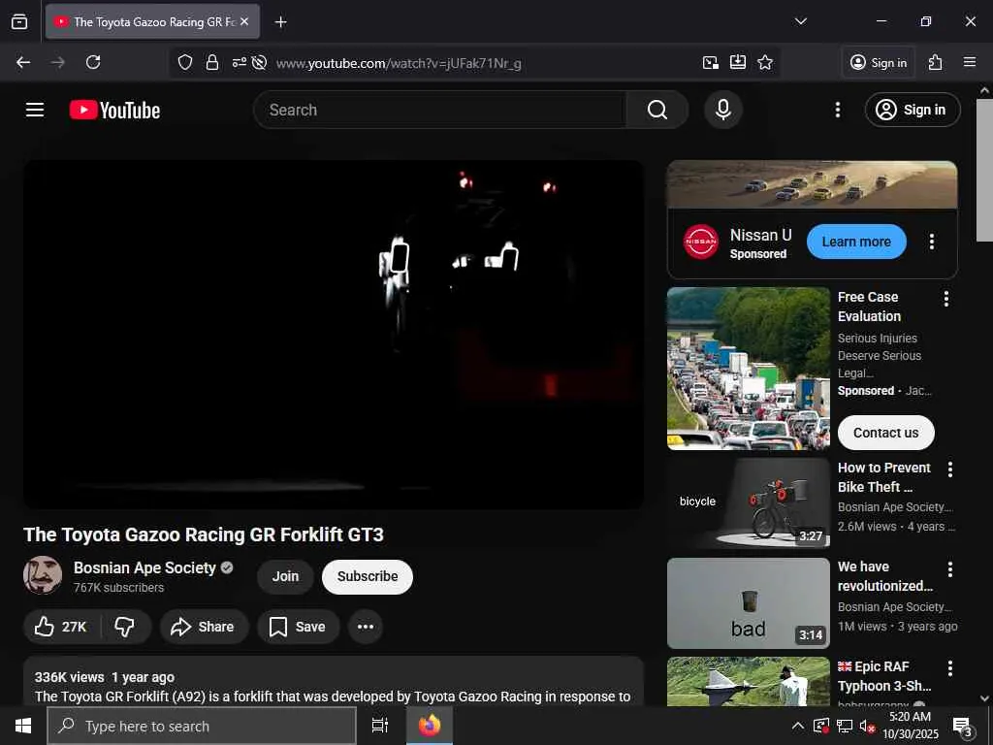The height and width of the screenshot is (745, 993).
Task: Click Windows taskbar search box
Action: [202, 726]
